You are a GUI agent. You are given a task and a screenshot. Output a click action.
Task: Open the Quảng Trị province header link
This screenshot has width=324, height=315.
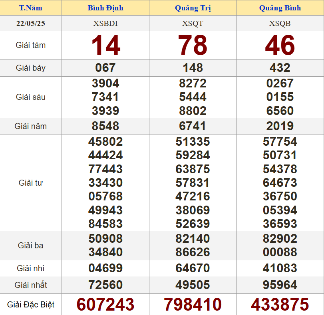point(193,8)
